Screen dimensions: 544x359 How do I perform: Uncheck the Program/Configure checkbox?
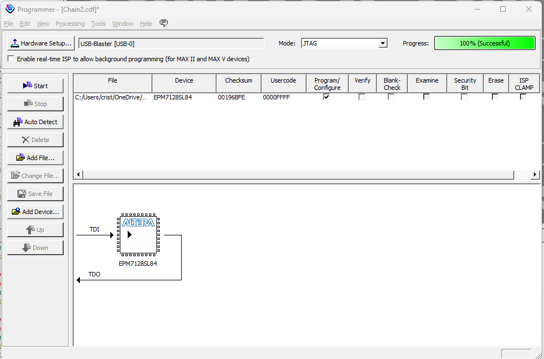(x=327, y=97)
